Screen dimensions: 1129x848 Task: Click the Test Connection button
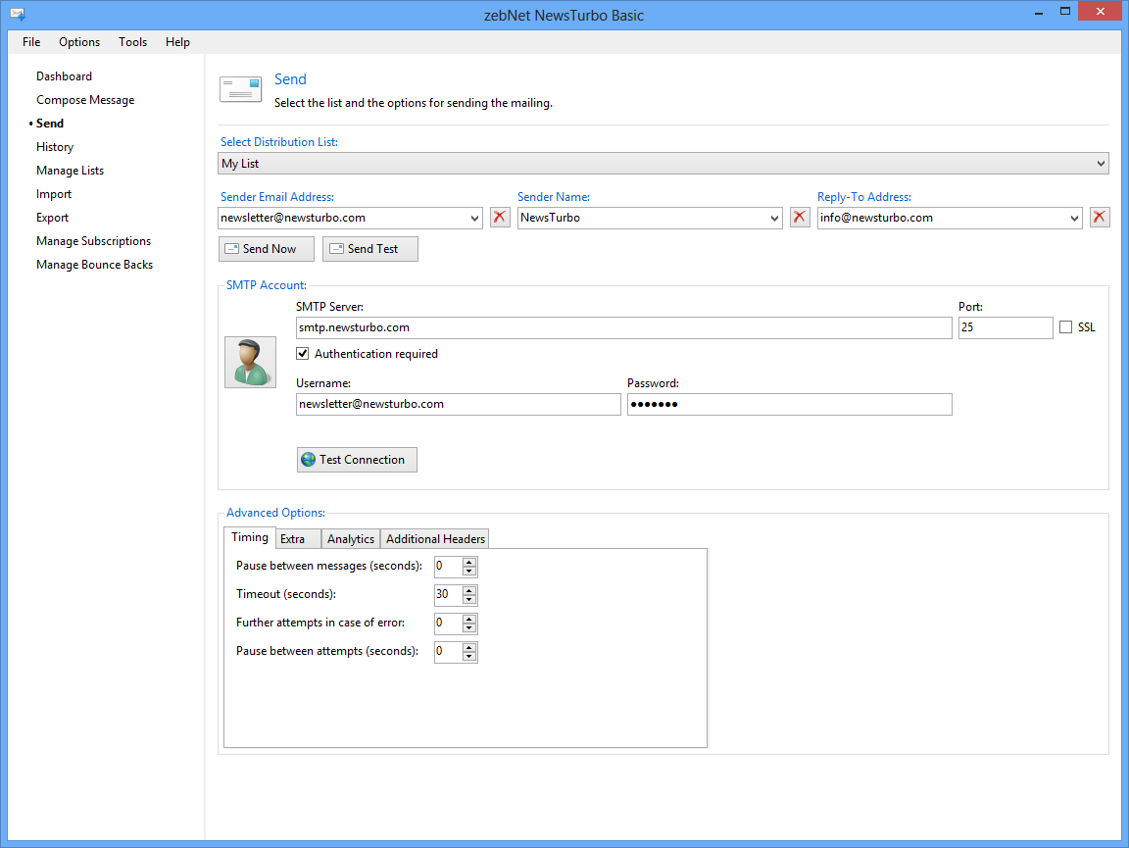pos(357,460)
